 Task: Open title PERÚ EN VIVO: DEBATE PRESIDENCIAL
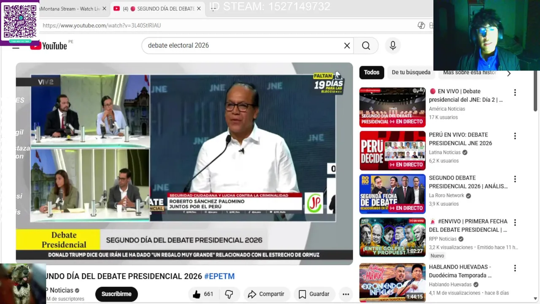pyautogui.click(x=461, y=139)
